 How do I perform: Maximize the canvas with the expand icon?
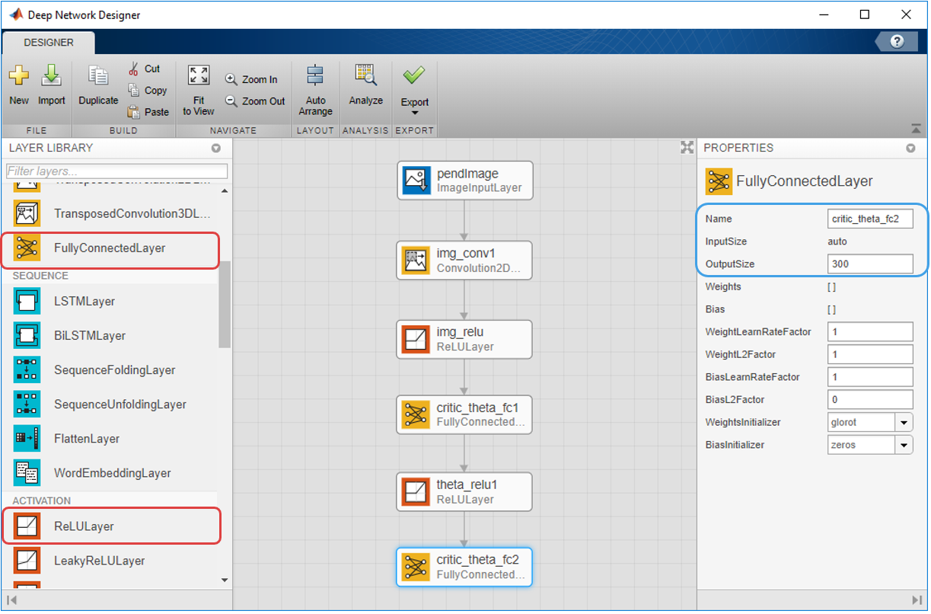[x=687, y=148]
